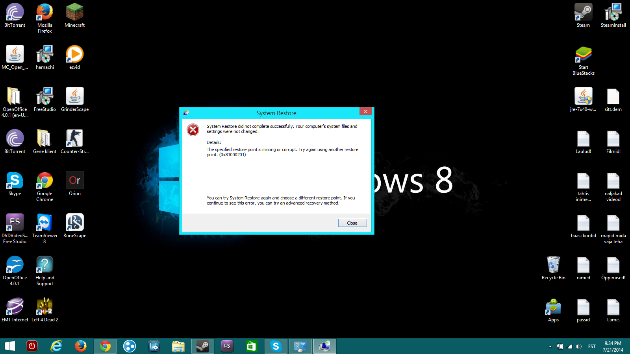
Task: Open File Explorer from the taskbar
Action: tap(178, 346)
